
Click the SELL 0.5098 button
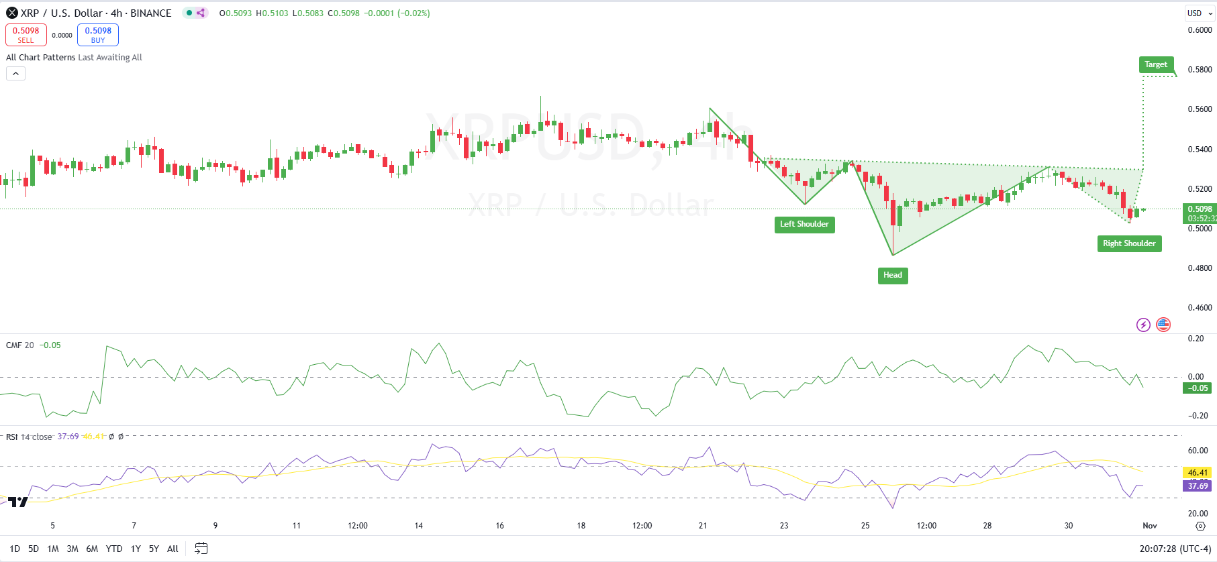[26, 35]
